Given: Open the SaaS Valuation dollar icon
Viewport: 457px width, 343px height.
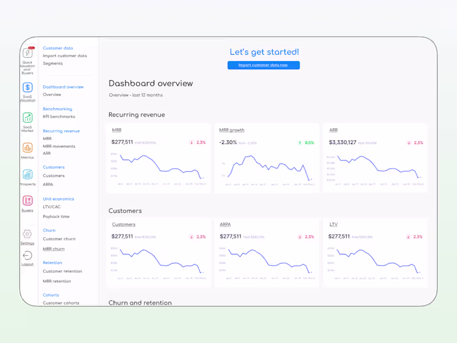Looking at the screenshot, I should click(27, 89).
